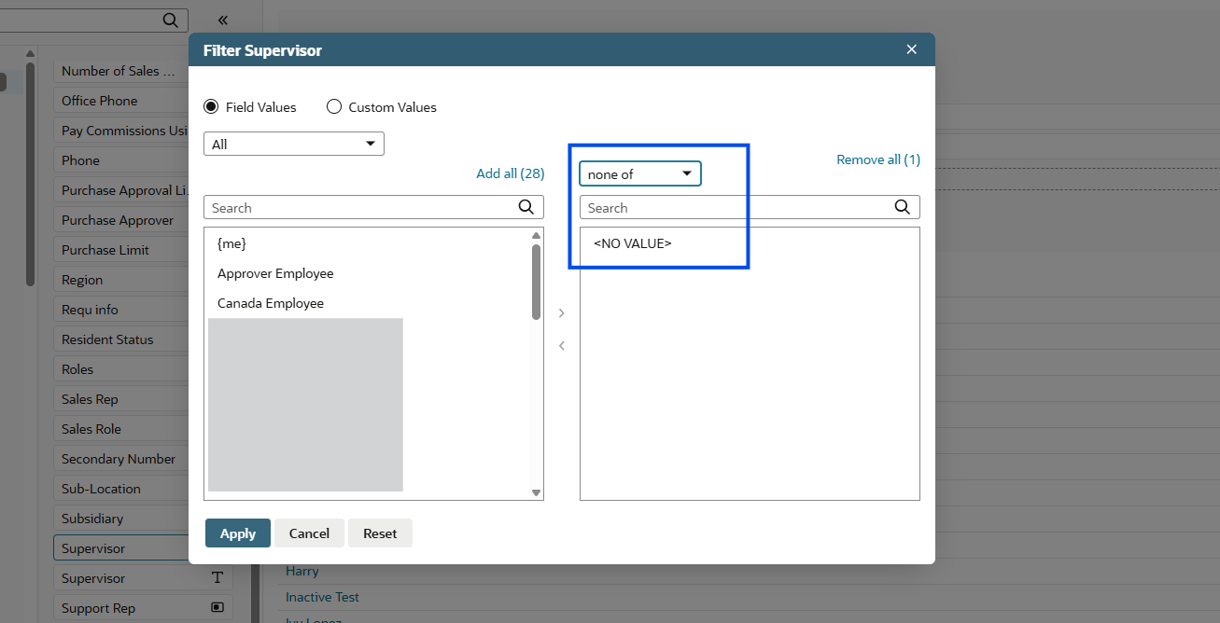Click the left search magnifier icon

tap(526, 207)
